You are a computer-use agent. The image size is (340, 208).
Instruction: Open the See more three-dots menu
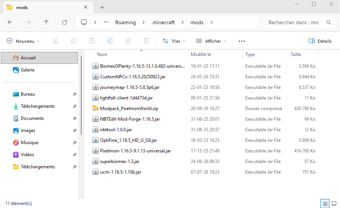pos(241,41)
